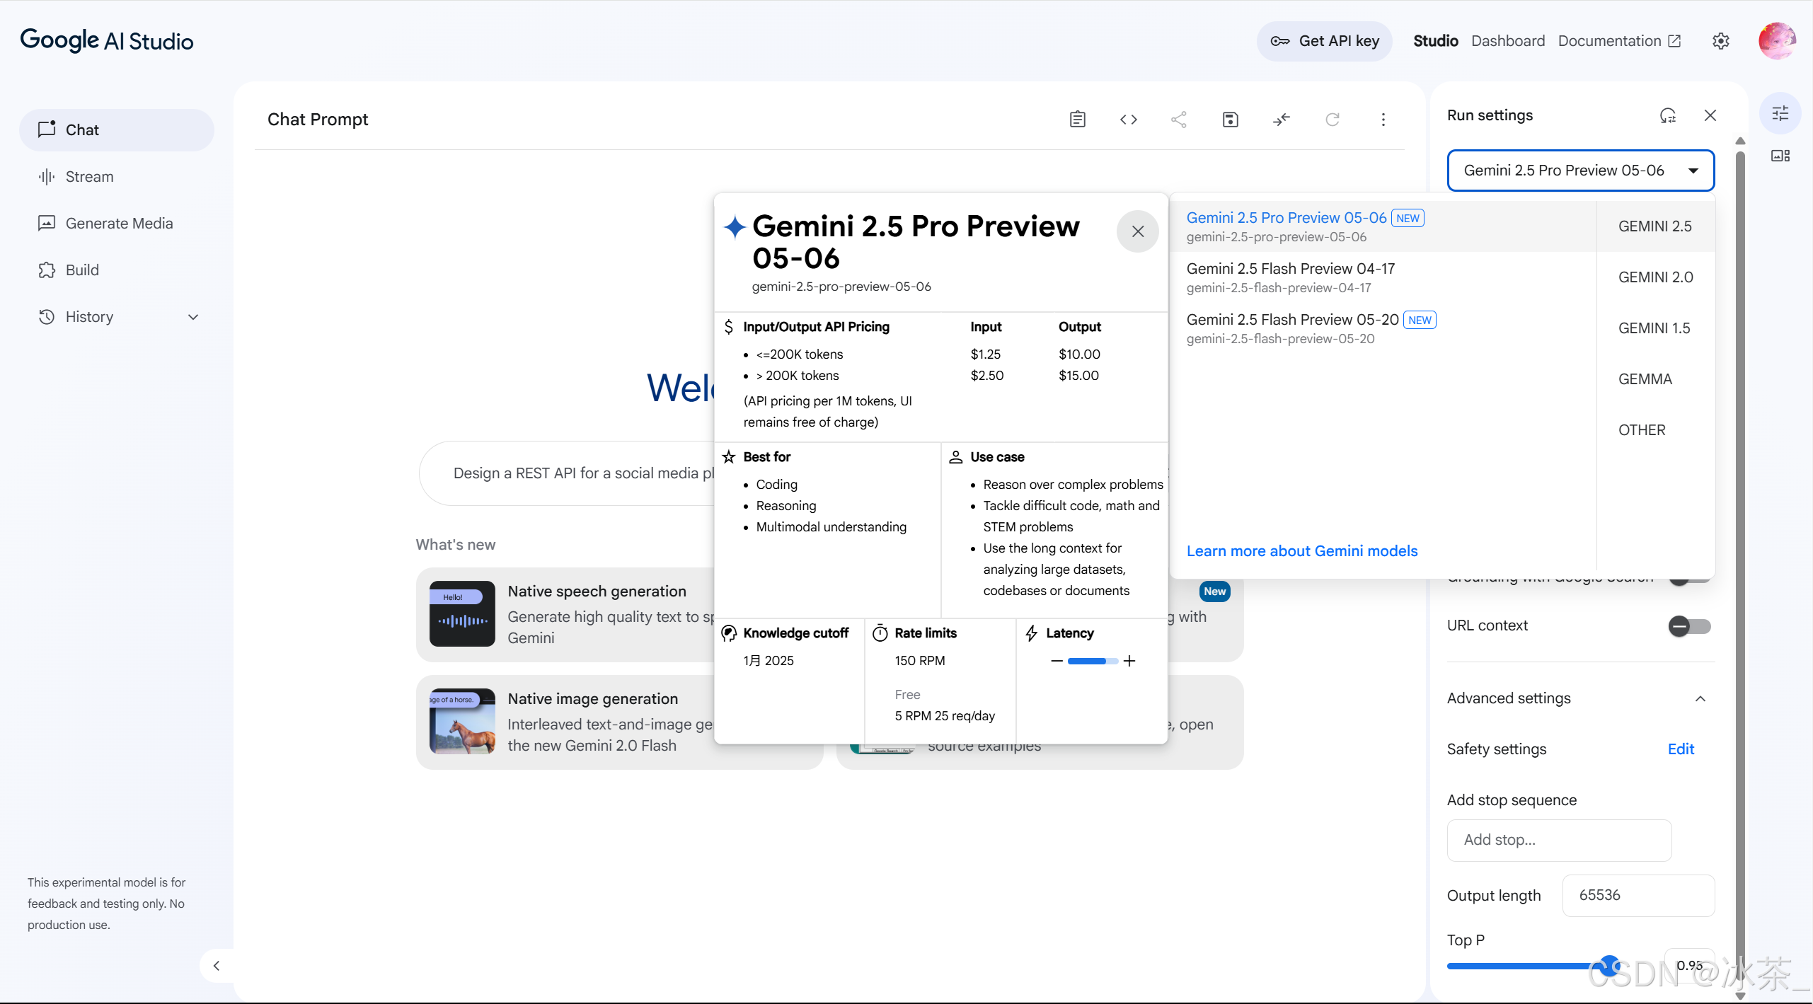The width and height of the screenshot is (1813, 1004).
Task: Open the model selector dropdown
Action: [x=1581, y=171]
